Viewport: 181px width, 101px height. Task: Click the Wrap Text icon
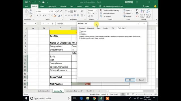(82, 11)
